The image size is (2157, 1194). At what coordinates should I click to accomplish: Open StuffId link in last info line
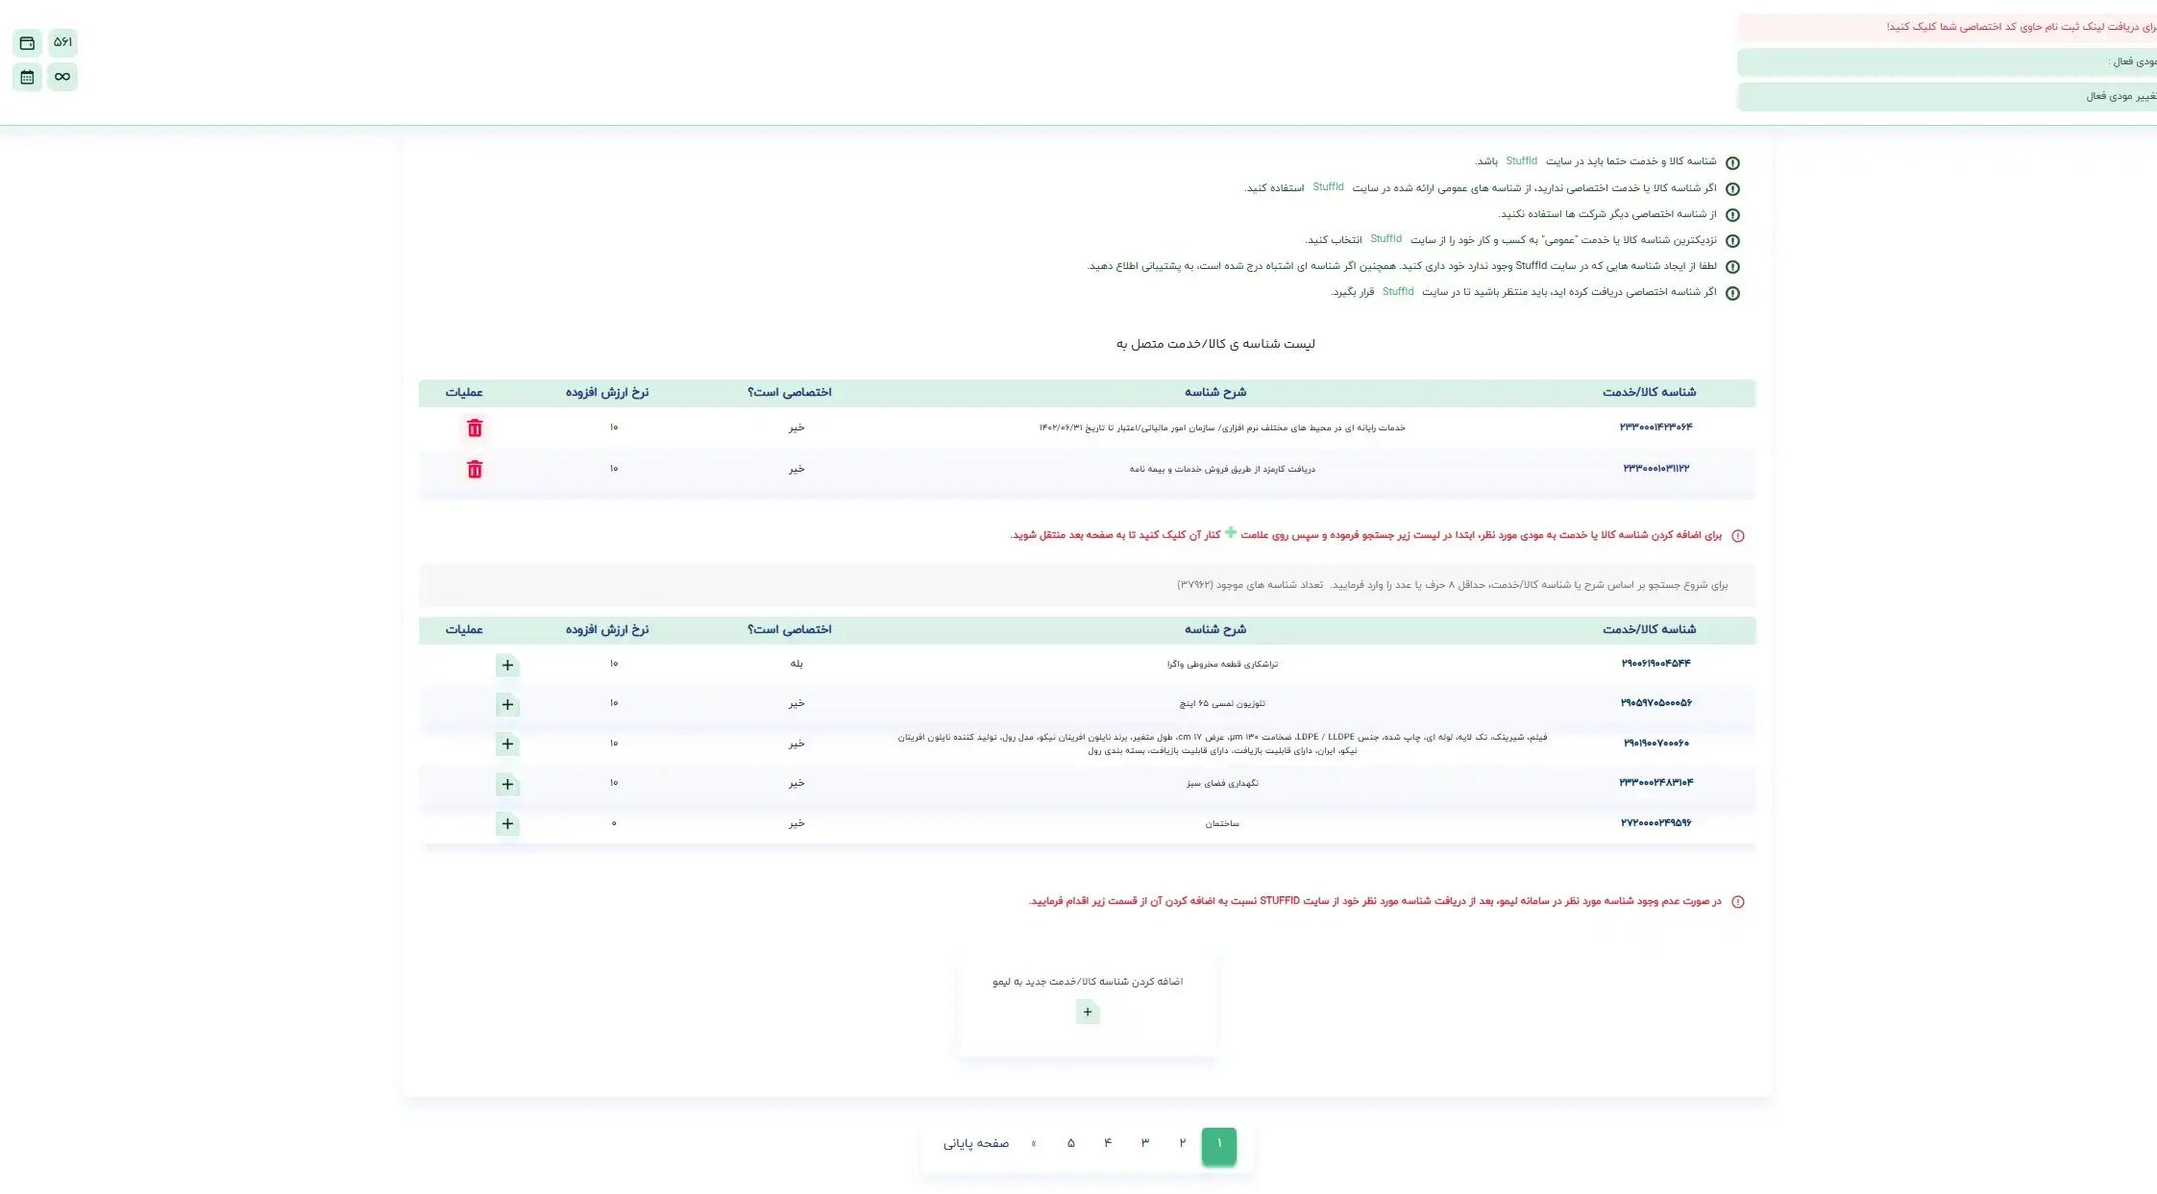click(x=1397, y=292)
